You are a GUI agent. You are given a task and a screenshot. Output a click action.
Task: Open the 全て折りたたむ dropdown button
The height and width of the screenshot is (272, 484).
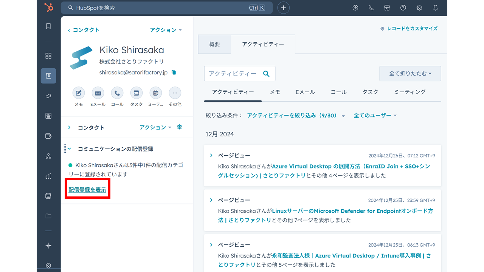click(410, 74)
